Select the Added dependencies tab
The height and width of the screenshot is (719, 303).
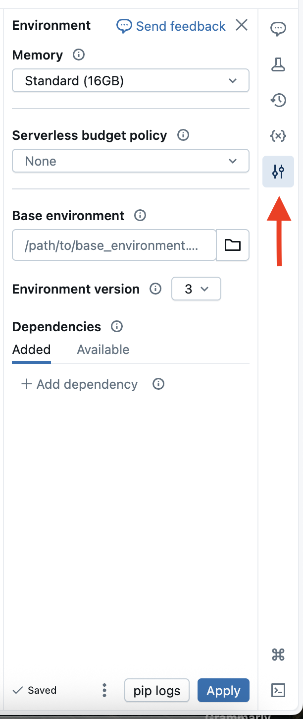click(32, 350)
